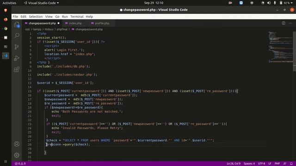Open the editor More Actions ellipsis
This screenshot has width=296, height=166.
pos(290,23)
